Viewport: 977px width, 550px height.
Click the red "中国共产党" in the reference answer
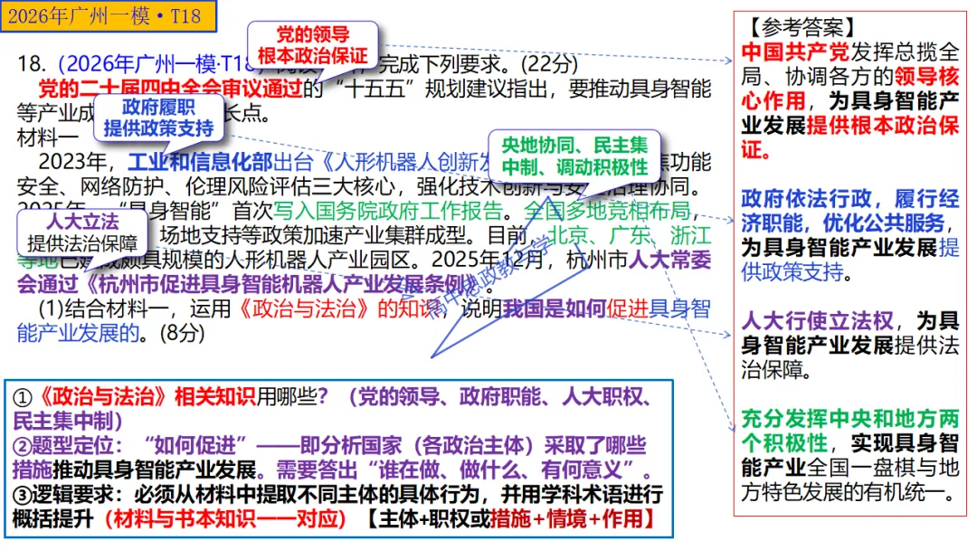[x=795, y=52]
